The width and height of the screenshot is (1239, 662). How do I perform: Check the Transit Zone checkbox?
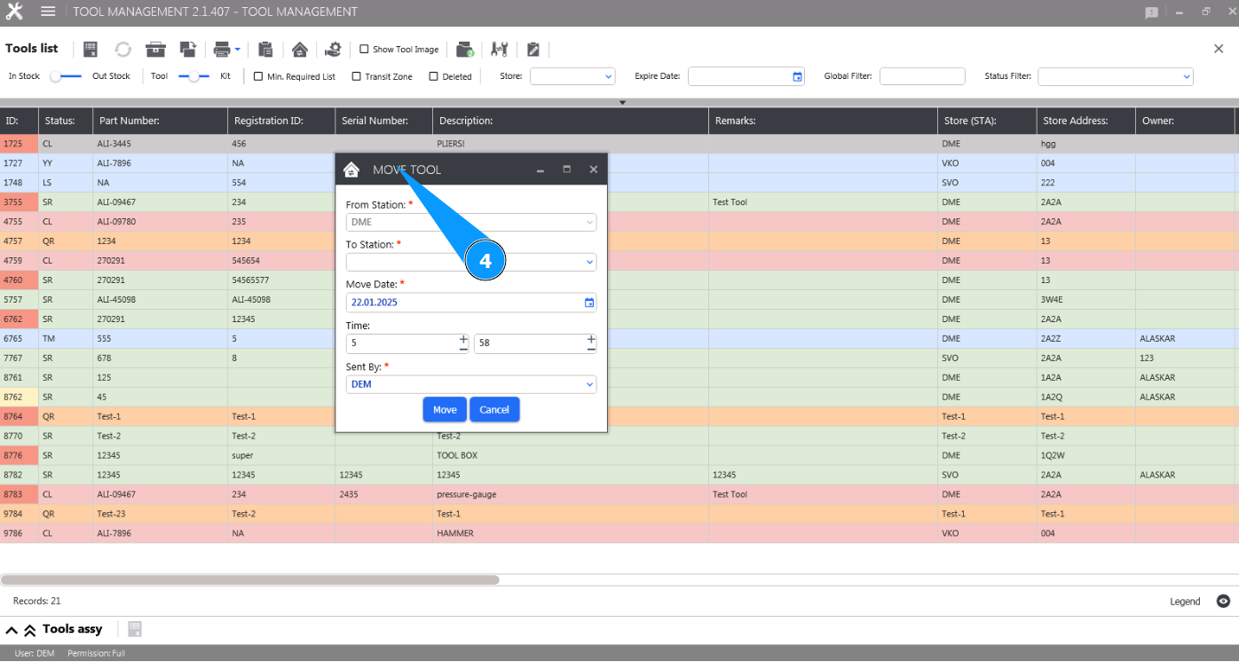pyautogui.click(x=357, y=76)
